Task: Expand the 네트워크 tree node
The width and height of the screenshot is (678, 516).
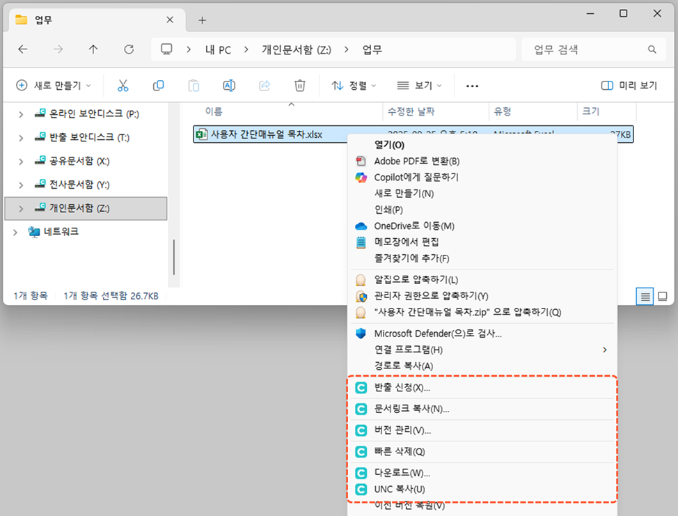Action: [x=15, y=232]
